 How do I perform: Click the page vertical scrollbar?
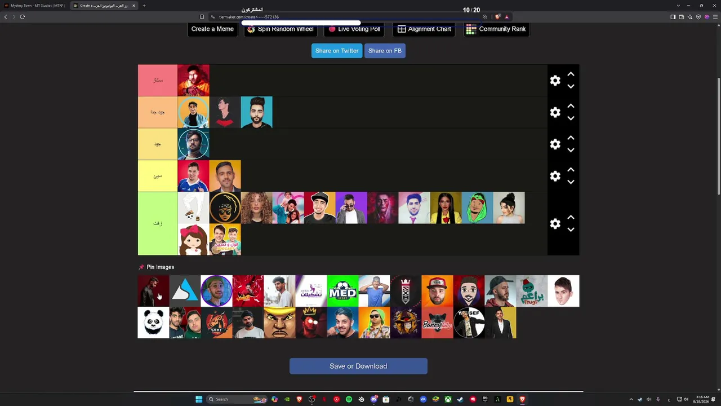pyautogui.click(x=719, y=135)
